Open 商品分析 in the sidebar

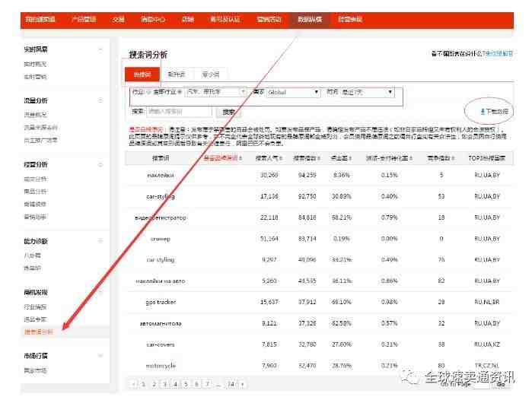(x=35, y=192)
